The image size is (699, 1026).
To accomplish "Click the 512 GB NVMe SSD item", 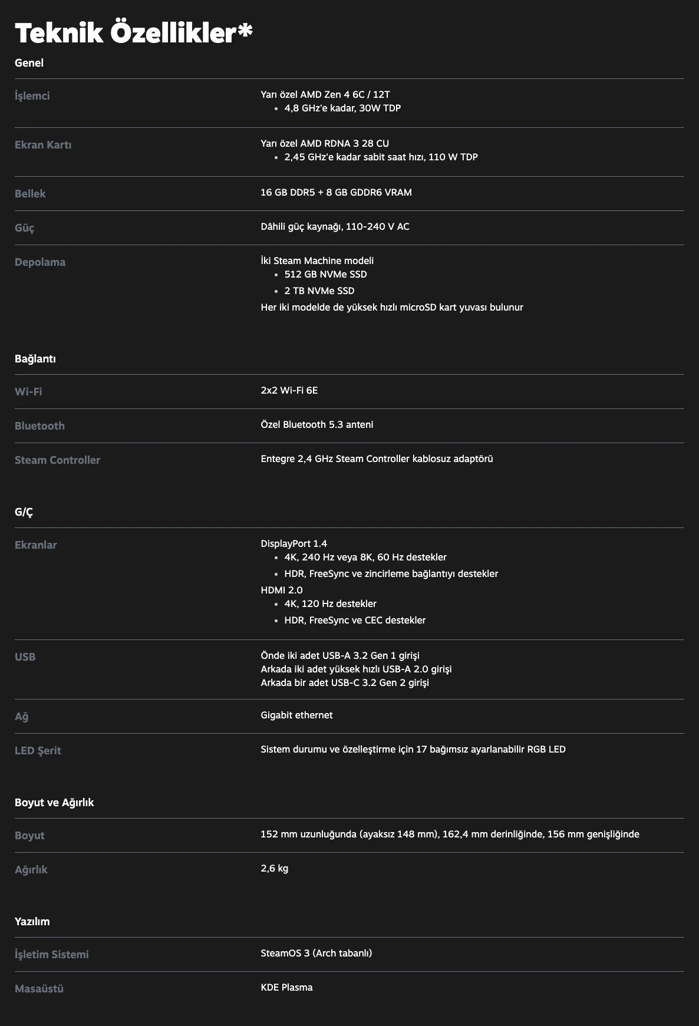I will tap(325, 275).
